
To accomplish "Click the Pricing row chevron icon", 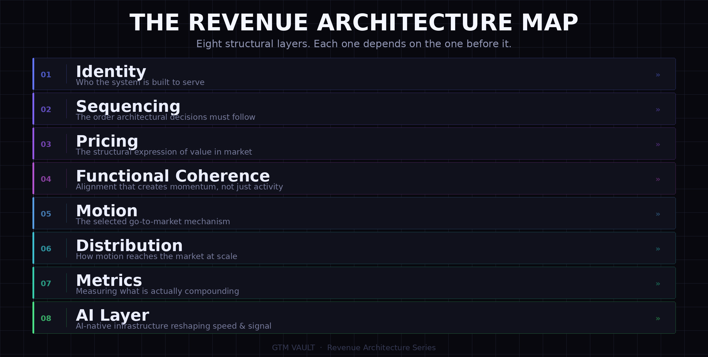I will pos(658,145).
